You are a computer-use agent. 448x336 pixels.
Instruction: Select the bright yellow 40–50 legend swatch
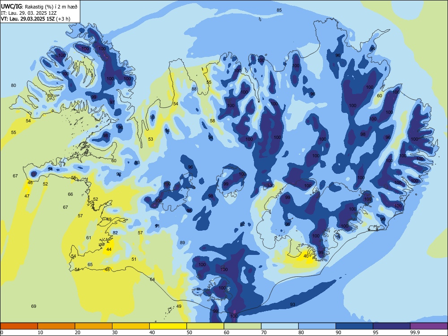pos(168,326)
